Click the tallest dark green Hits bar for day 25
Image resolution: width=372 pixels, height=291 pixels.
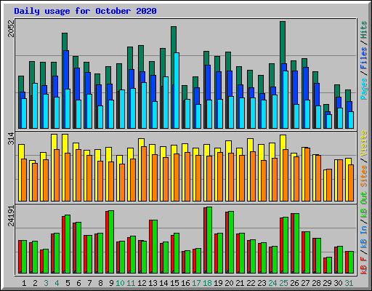click(x=283, y=43)
